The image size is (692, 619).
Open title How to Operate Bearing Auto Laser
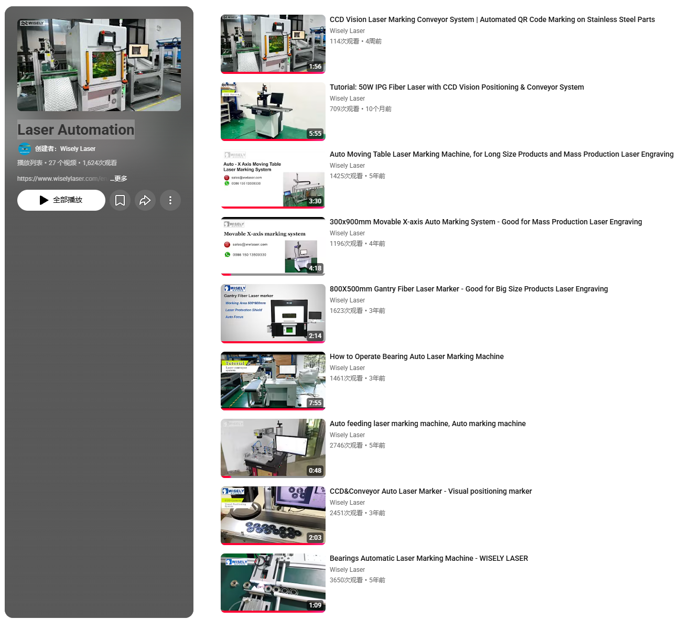(x=417, y=356)
